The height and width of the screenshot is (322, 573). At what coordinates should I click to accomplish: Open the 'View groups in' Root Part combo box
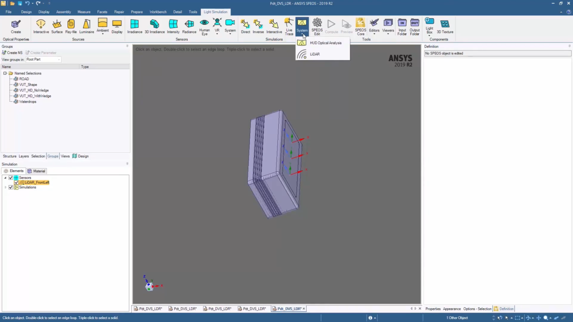click(43, 60)
